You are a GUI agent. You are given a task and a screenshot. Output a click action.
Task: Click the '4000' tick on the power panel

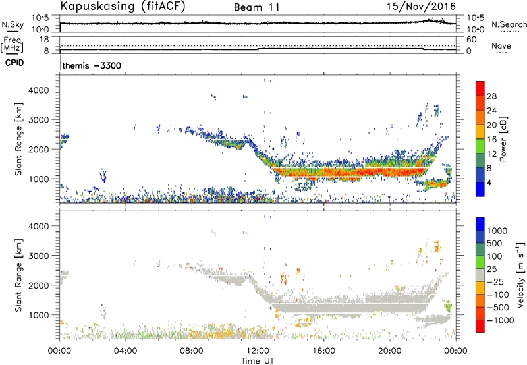39,90
